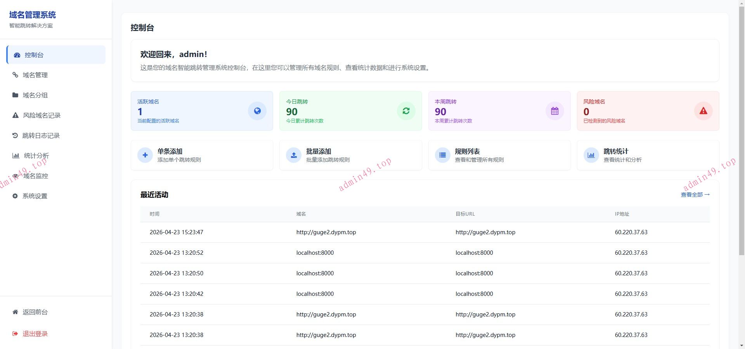The width and height of the screenshot is (745, 349).
Task: Go to 域名分组 in sidebar
Action: (56, 95)
